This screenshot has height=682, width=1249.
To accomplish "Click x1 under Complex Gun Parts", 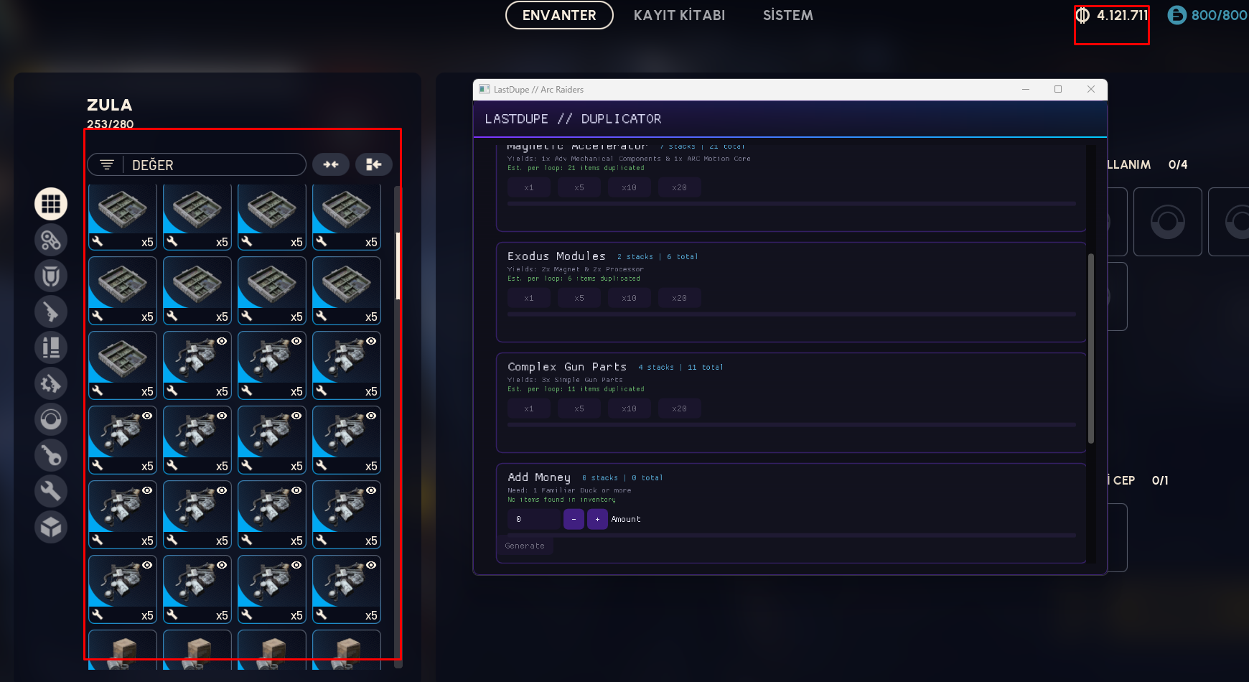I will [x=529, y=408].
